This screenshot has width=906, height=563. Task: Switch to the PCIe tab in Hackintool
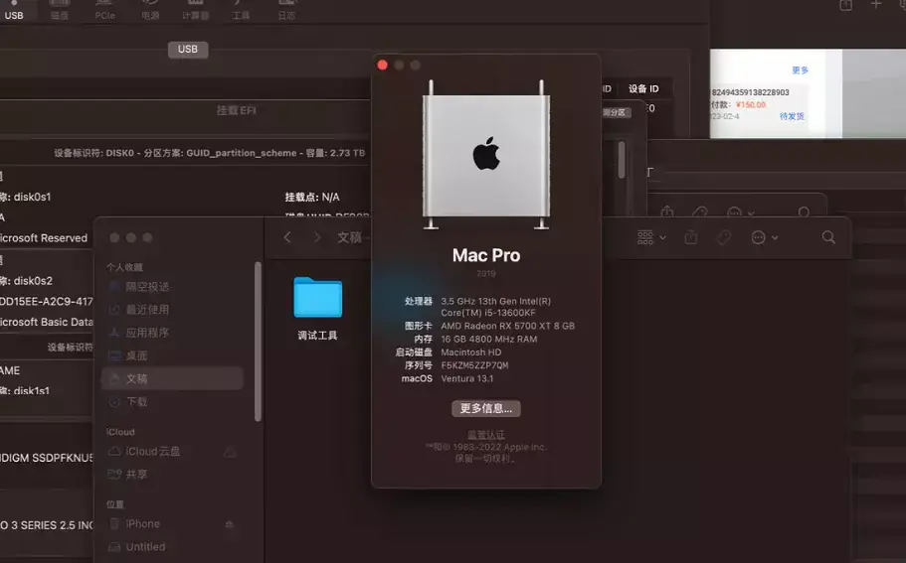(104, 10)
